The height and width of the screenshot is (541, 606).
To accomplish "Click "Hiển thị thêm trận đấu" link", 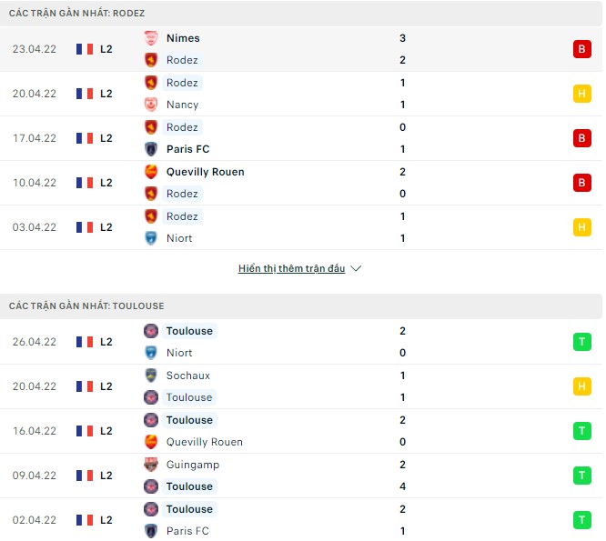I will pyautogui.click(x=291, y=269).
